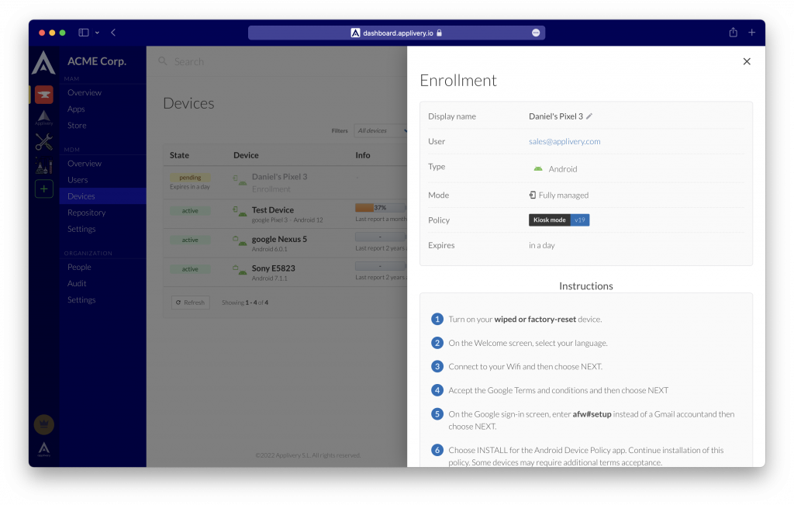The image size is (794, 505).
Task: Click Android icon beside Test Device
Action: [x=243, y=213]
